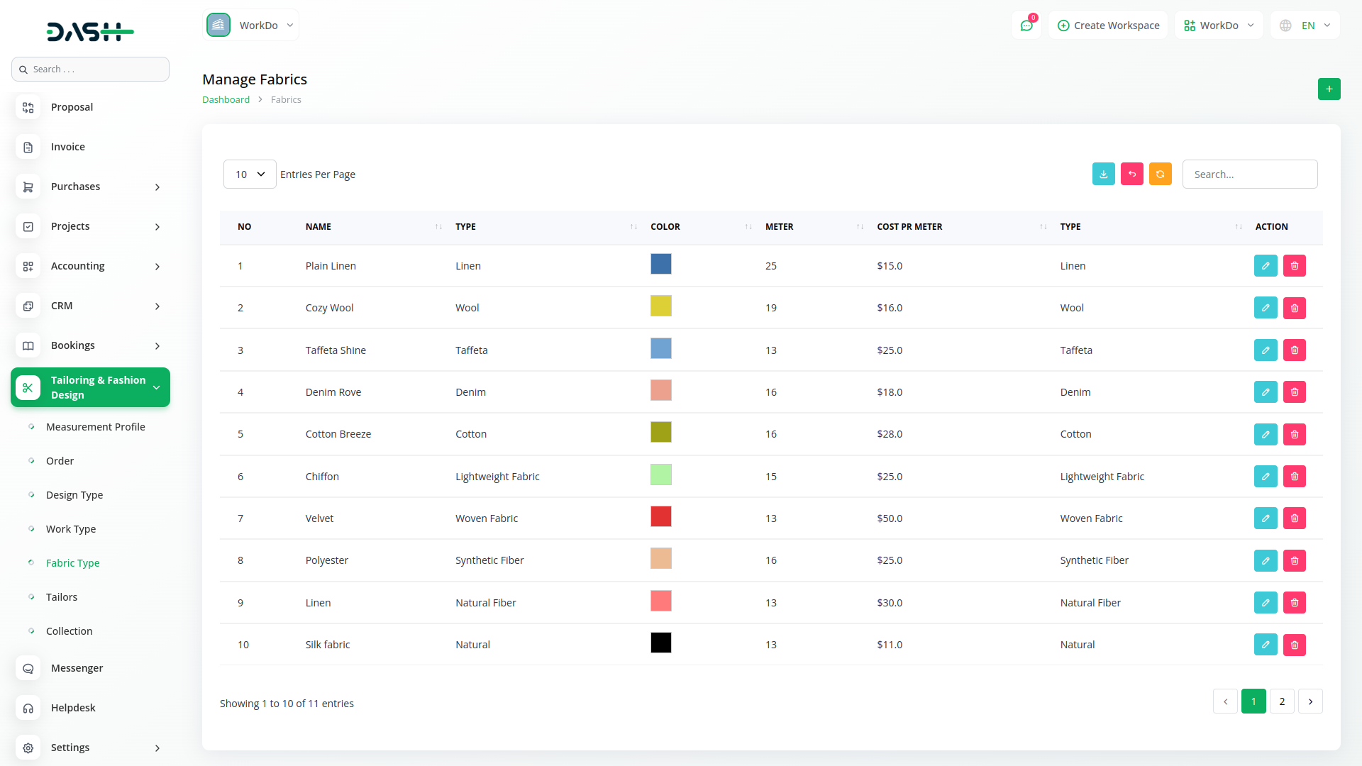1362x766 pixels.
Task: Click the blue download export icon
Action: click(x=1103, y=174)
